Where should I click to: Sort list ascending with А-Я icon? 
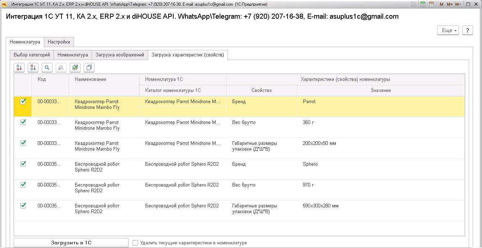point(19,68)
